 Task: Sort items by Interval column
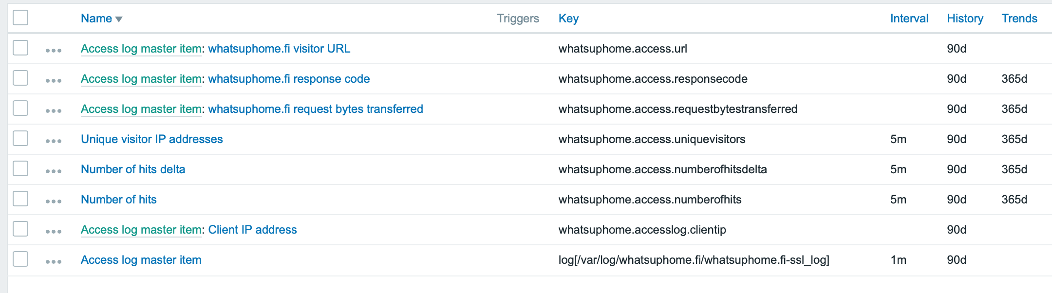coord(909,18)
